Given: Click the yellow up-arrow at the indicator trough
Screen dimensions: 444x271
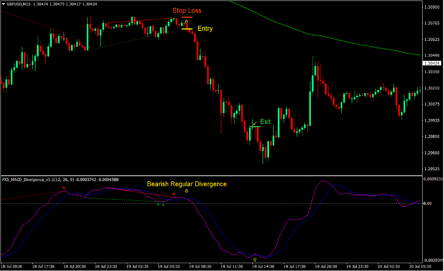Looking at the screenshot, I should [x=255, y=259].
